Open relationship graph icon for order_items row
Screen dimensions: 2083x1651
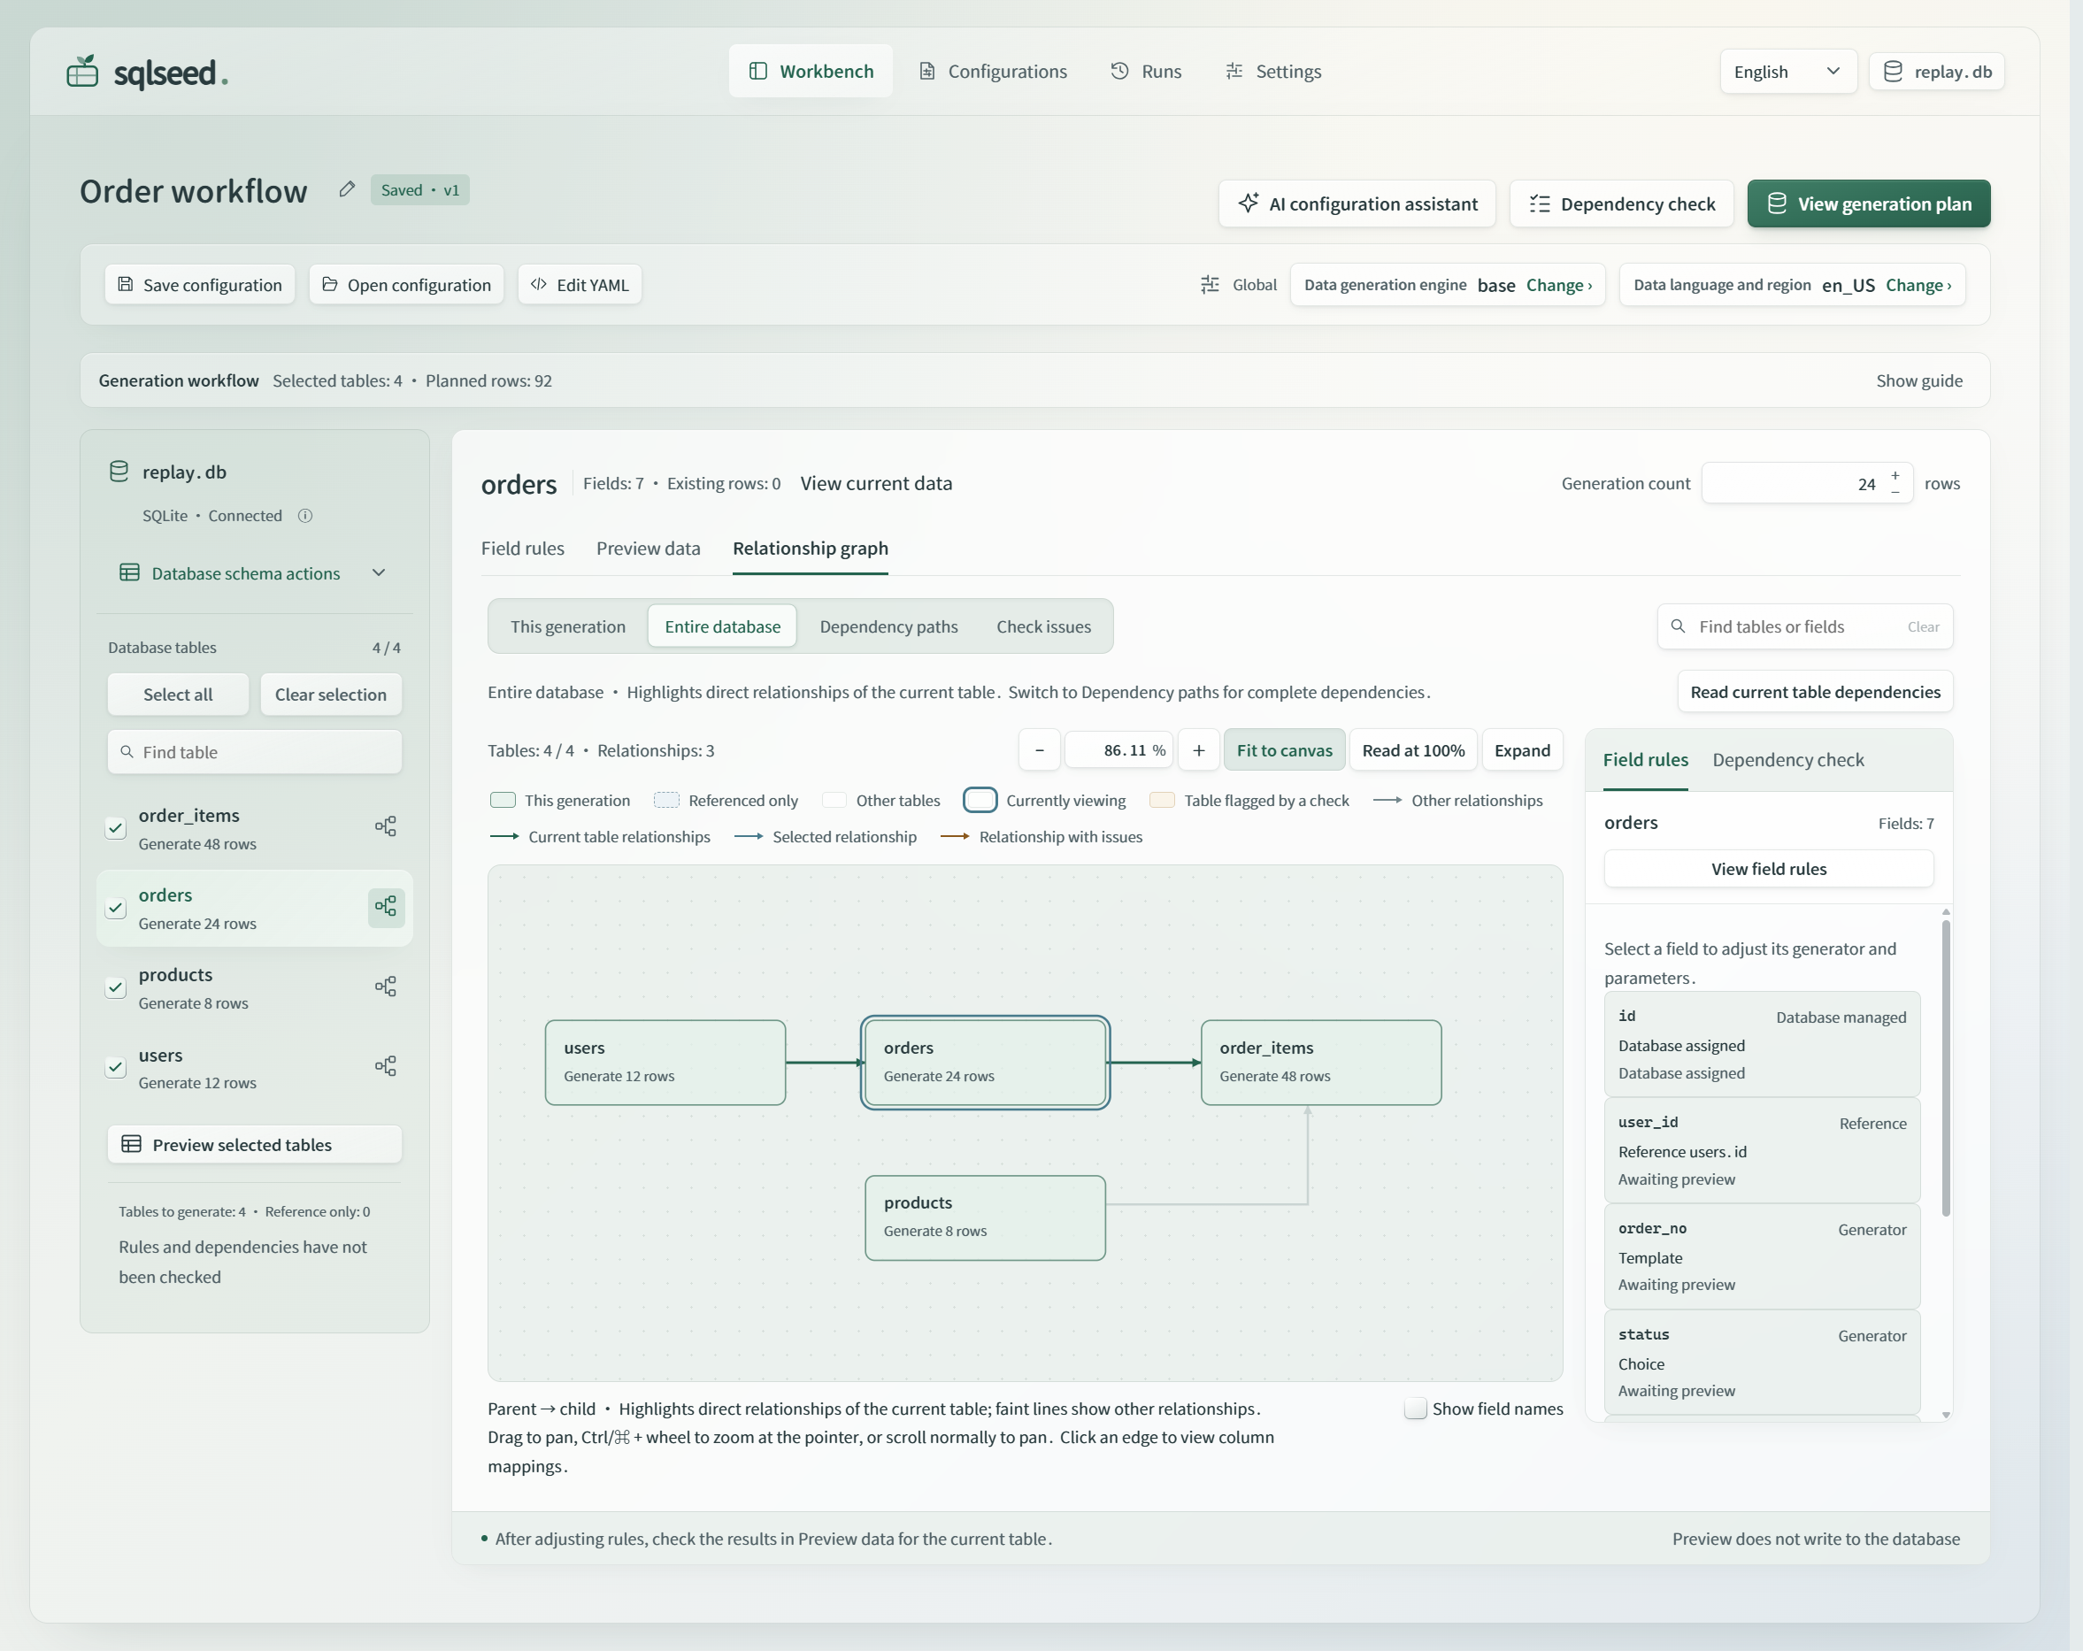[x=386, y=826]
